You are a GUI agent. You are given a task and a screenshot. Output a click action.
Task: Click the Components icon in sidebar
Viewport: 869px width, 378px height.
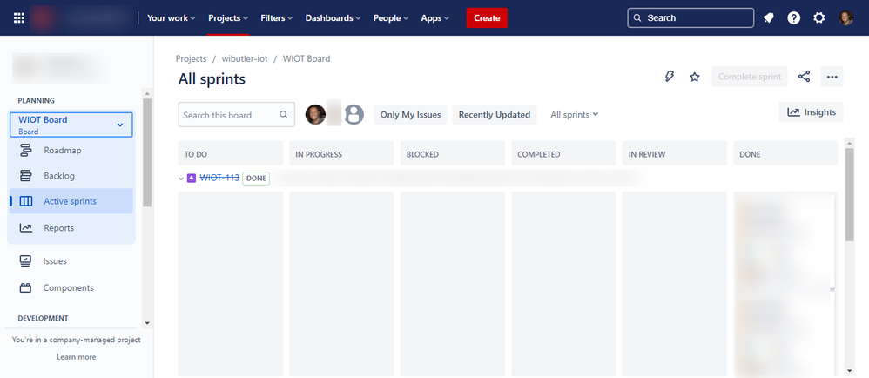point(25,287)
